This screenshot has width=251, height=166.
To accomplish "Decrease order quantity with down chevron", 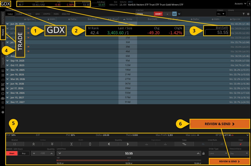I will pyautogui.click(x=34, y=153).
